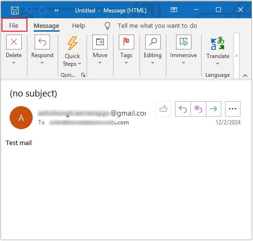Click the Test mail body text
253x241 pixels.
point(19,143)
